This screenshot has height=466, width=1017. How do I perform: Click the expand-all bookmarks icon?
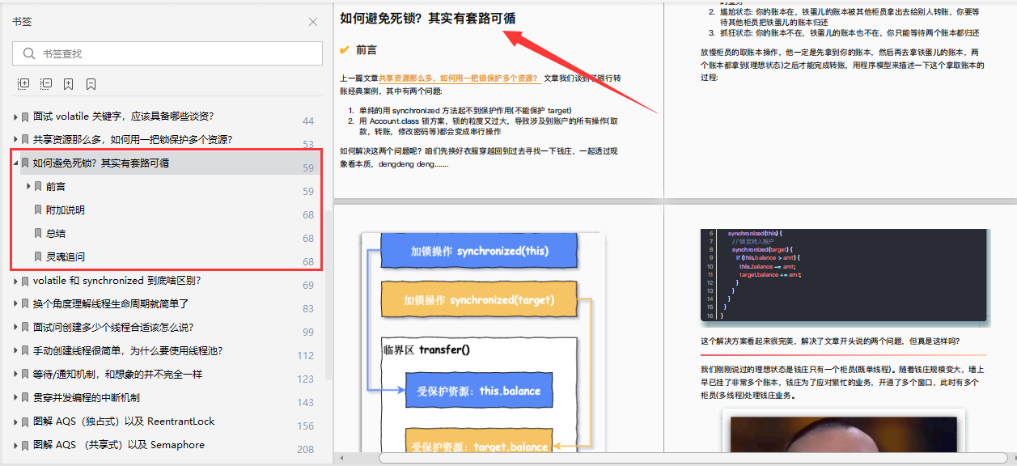point(23,83)
